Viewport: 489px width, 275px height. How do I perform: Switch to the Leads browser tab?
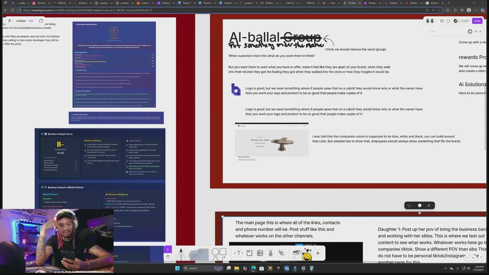point(146,3)
